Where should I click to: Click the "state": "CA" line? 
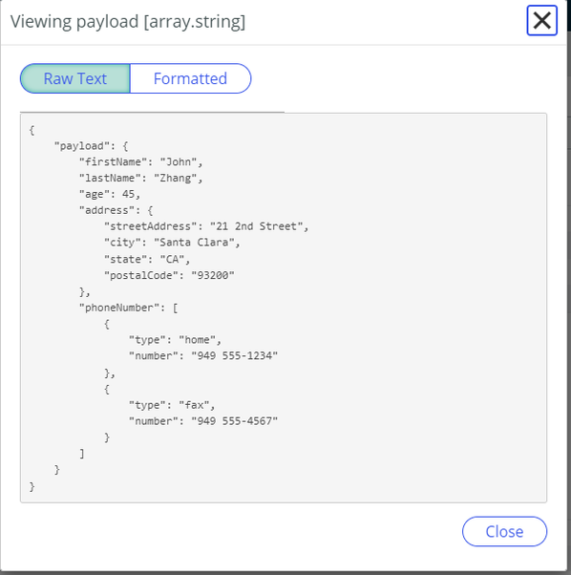point(147,259)
